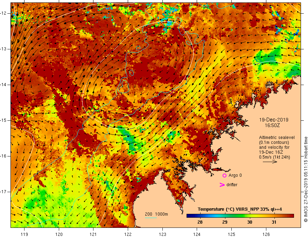Click the 'Temperature (°C) VIIRS_NPP 33% ql>=4' title
The width and height of the screenshot is (308, 238).
click(240, 209)
